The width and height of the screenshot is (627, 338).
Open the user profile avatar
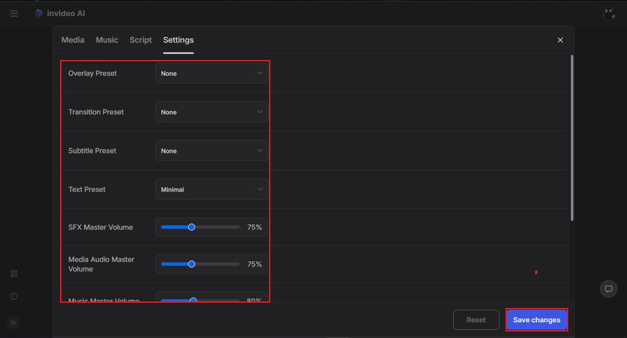(x=609, y=13)
